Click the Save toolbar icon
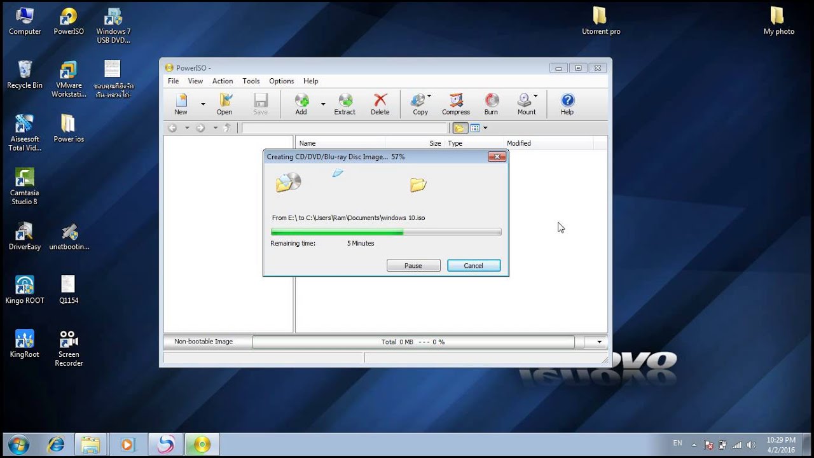 tap(261, 104)
